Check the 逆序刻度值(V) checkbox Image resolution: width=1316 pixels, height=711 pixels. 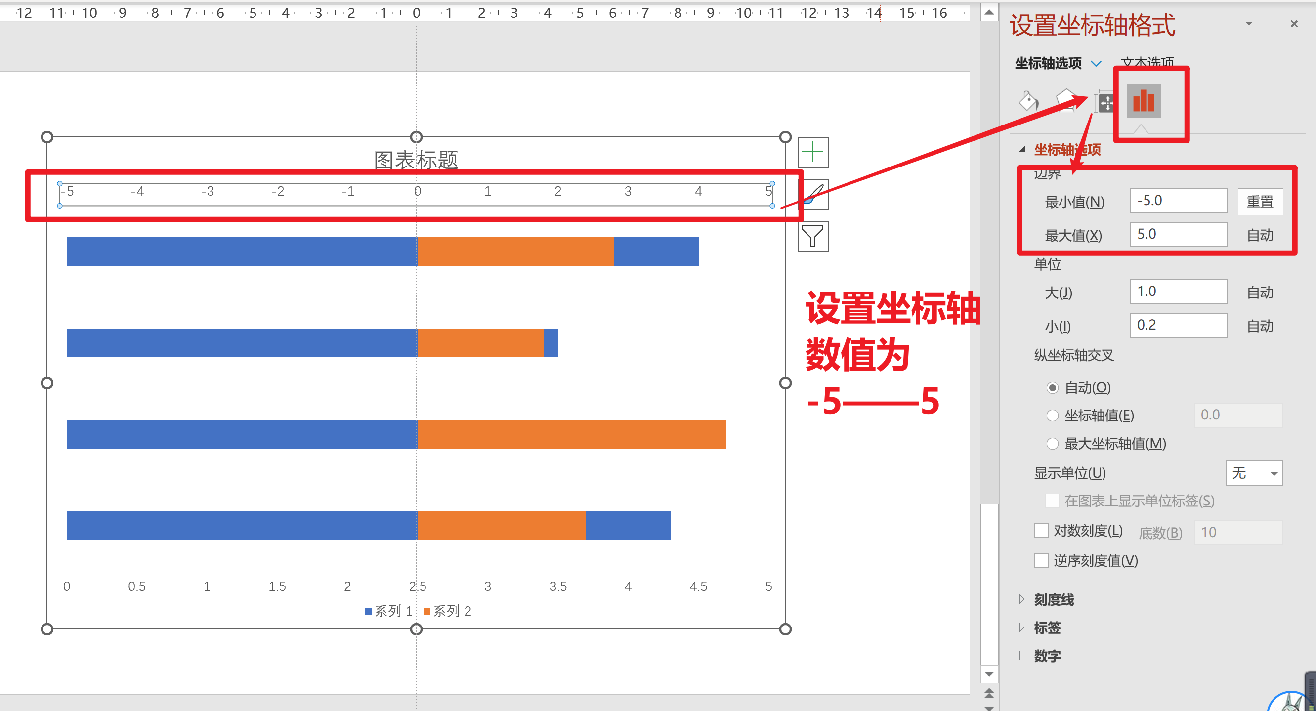1041,561
